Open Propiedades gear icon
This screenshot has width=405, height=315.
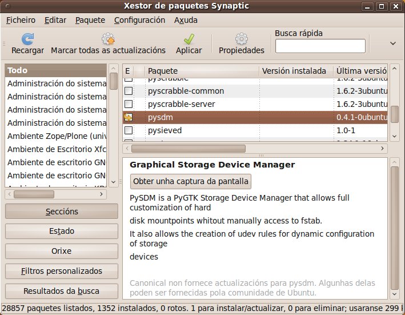tap(241, 39)
